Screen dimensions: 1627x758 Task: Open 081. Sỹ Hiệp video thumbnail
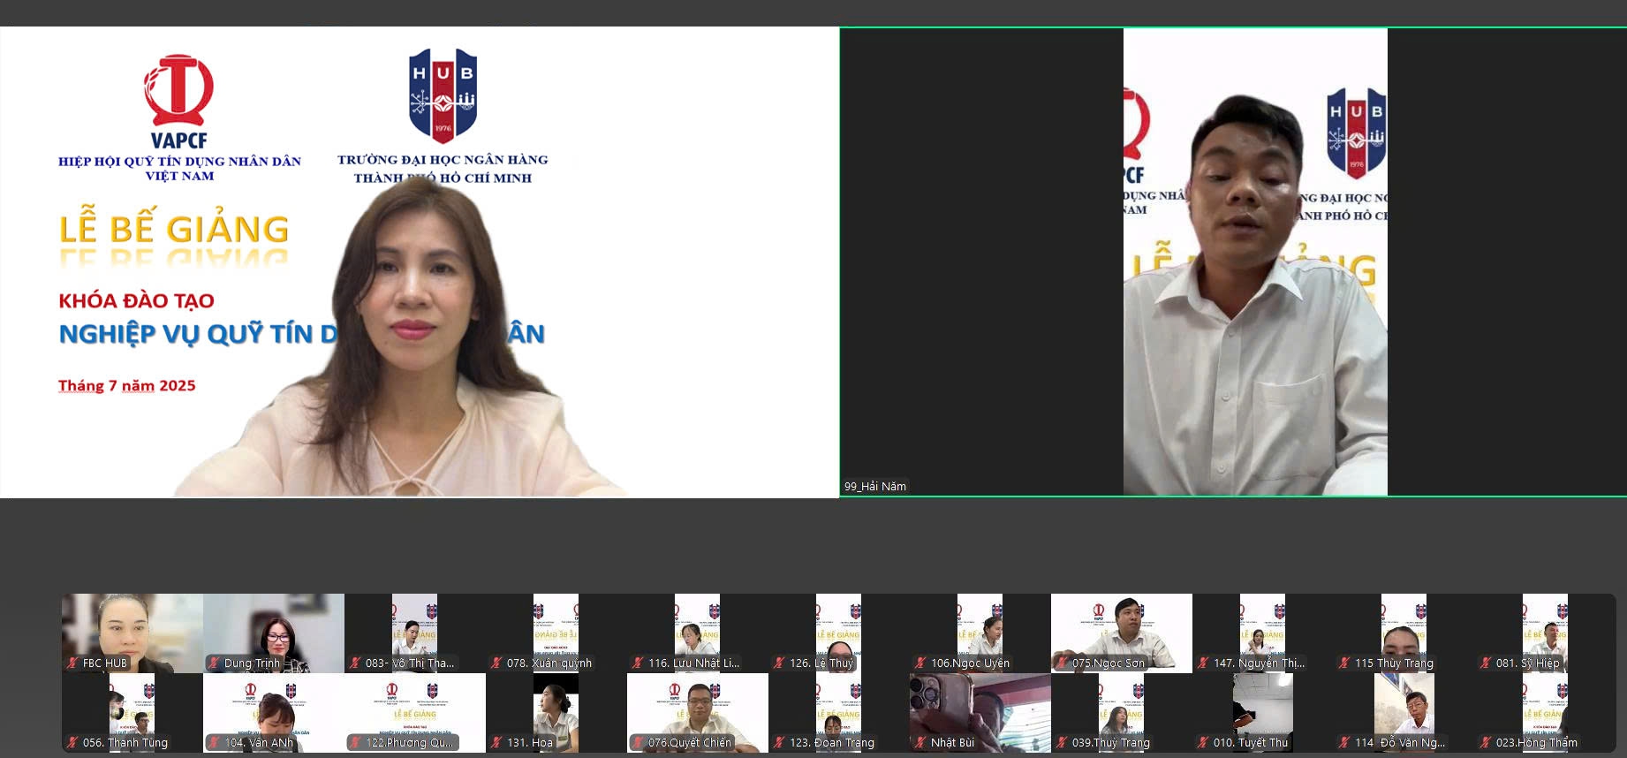(x=1546, y=633)
